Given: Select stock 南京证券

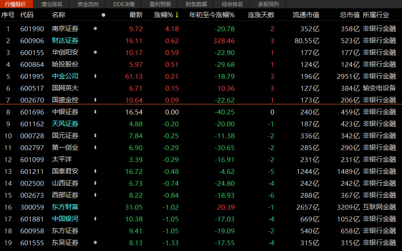Looking at the screenshot, I should tap(65, 29).
